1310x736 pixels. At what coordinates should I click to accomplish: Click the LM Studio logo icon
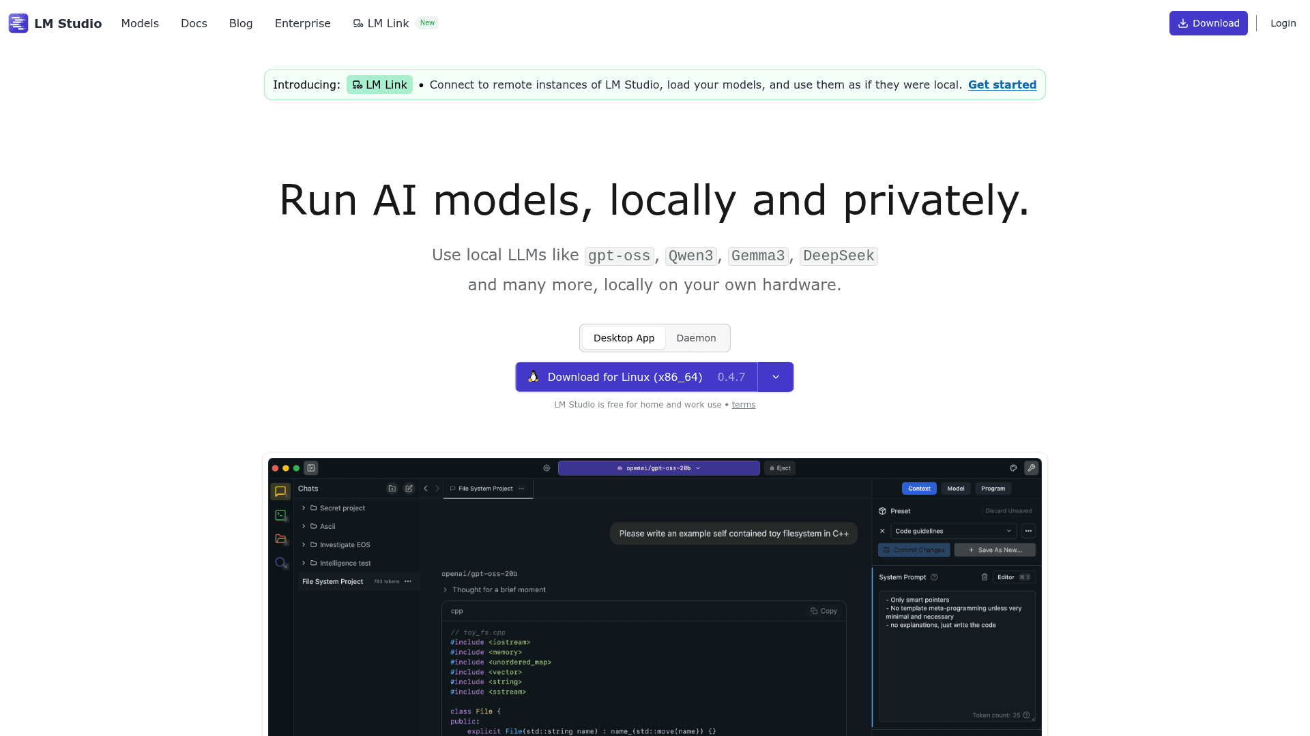point(18,23)
